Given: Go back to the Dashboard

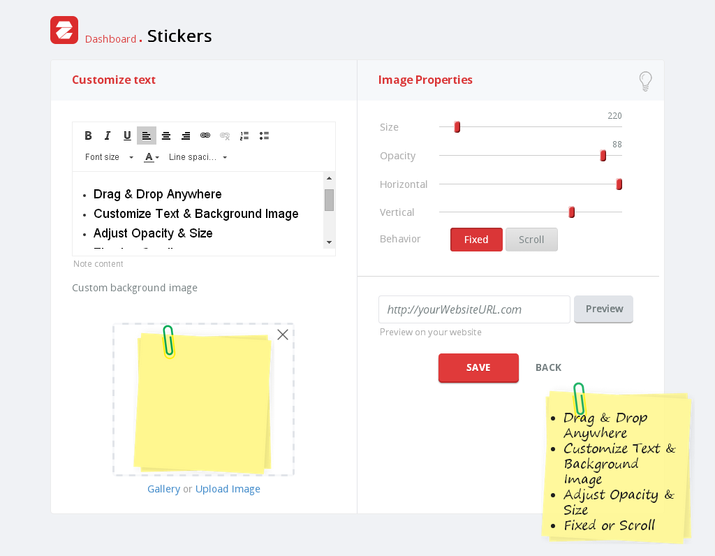Looking at the screenshot, I should tap(110, 39).
